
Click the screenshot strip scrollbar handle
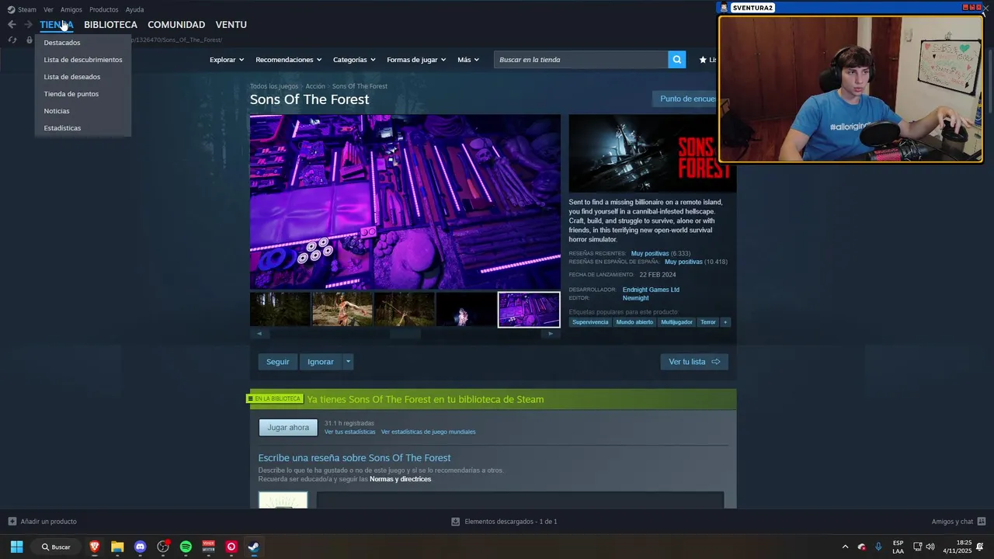pos(405,334)
